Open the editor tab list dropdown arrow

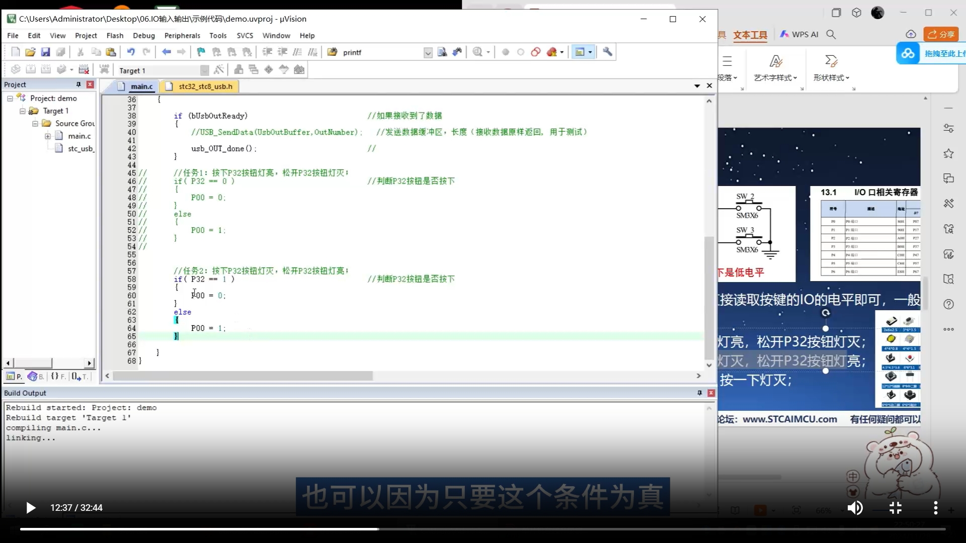coord(697,86)
